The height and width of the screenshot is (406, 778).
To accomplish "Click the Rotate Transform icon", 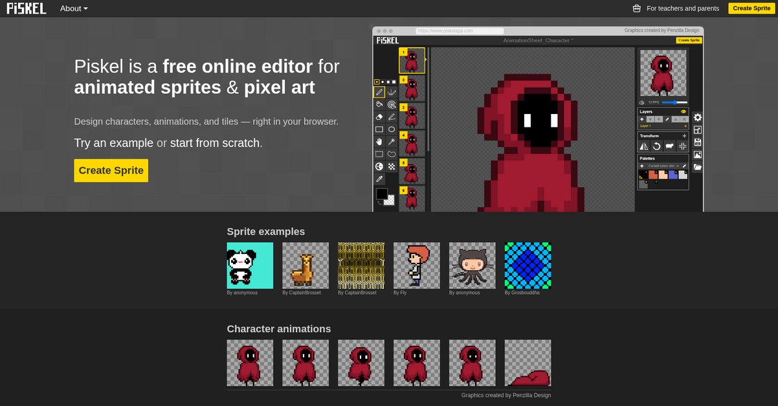I will [x=656, y=146].
